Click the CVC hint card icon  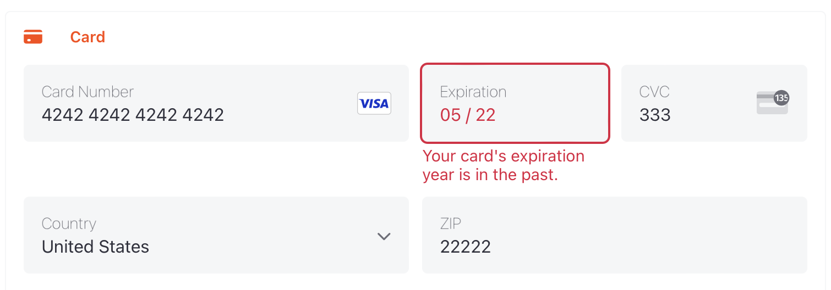click(x=773, y=103)
